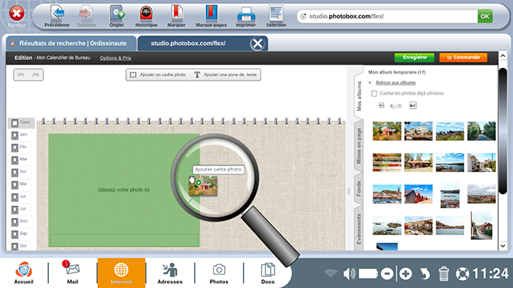Select the red cabin photo thumbnail

(387, 131)
